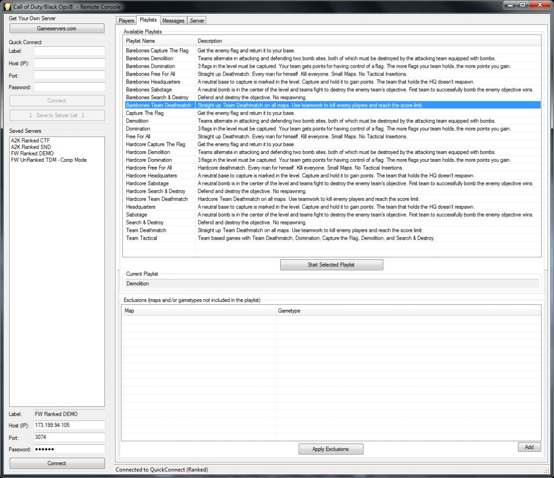Click the saved server Port field showing 3074
The height and width of the screenshot is (478, 554).
coord(69,437)
